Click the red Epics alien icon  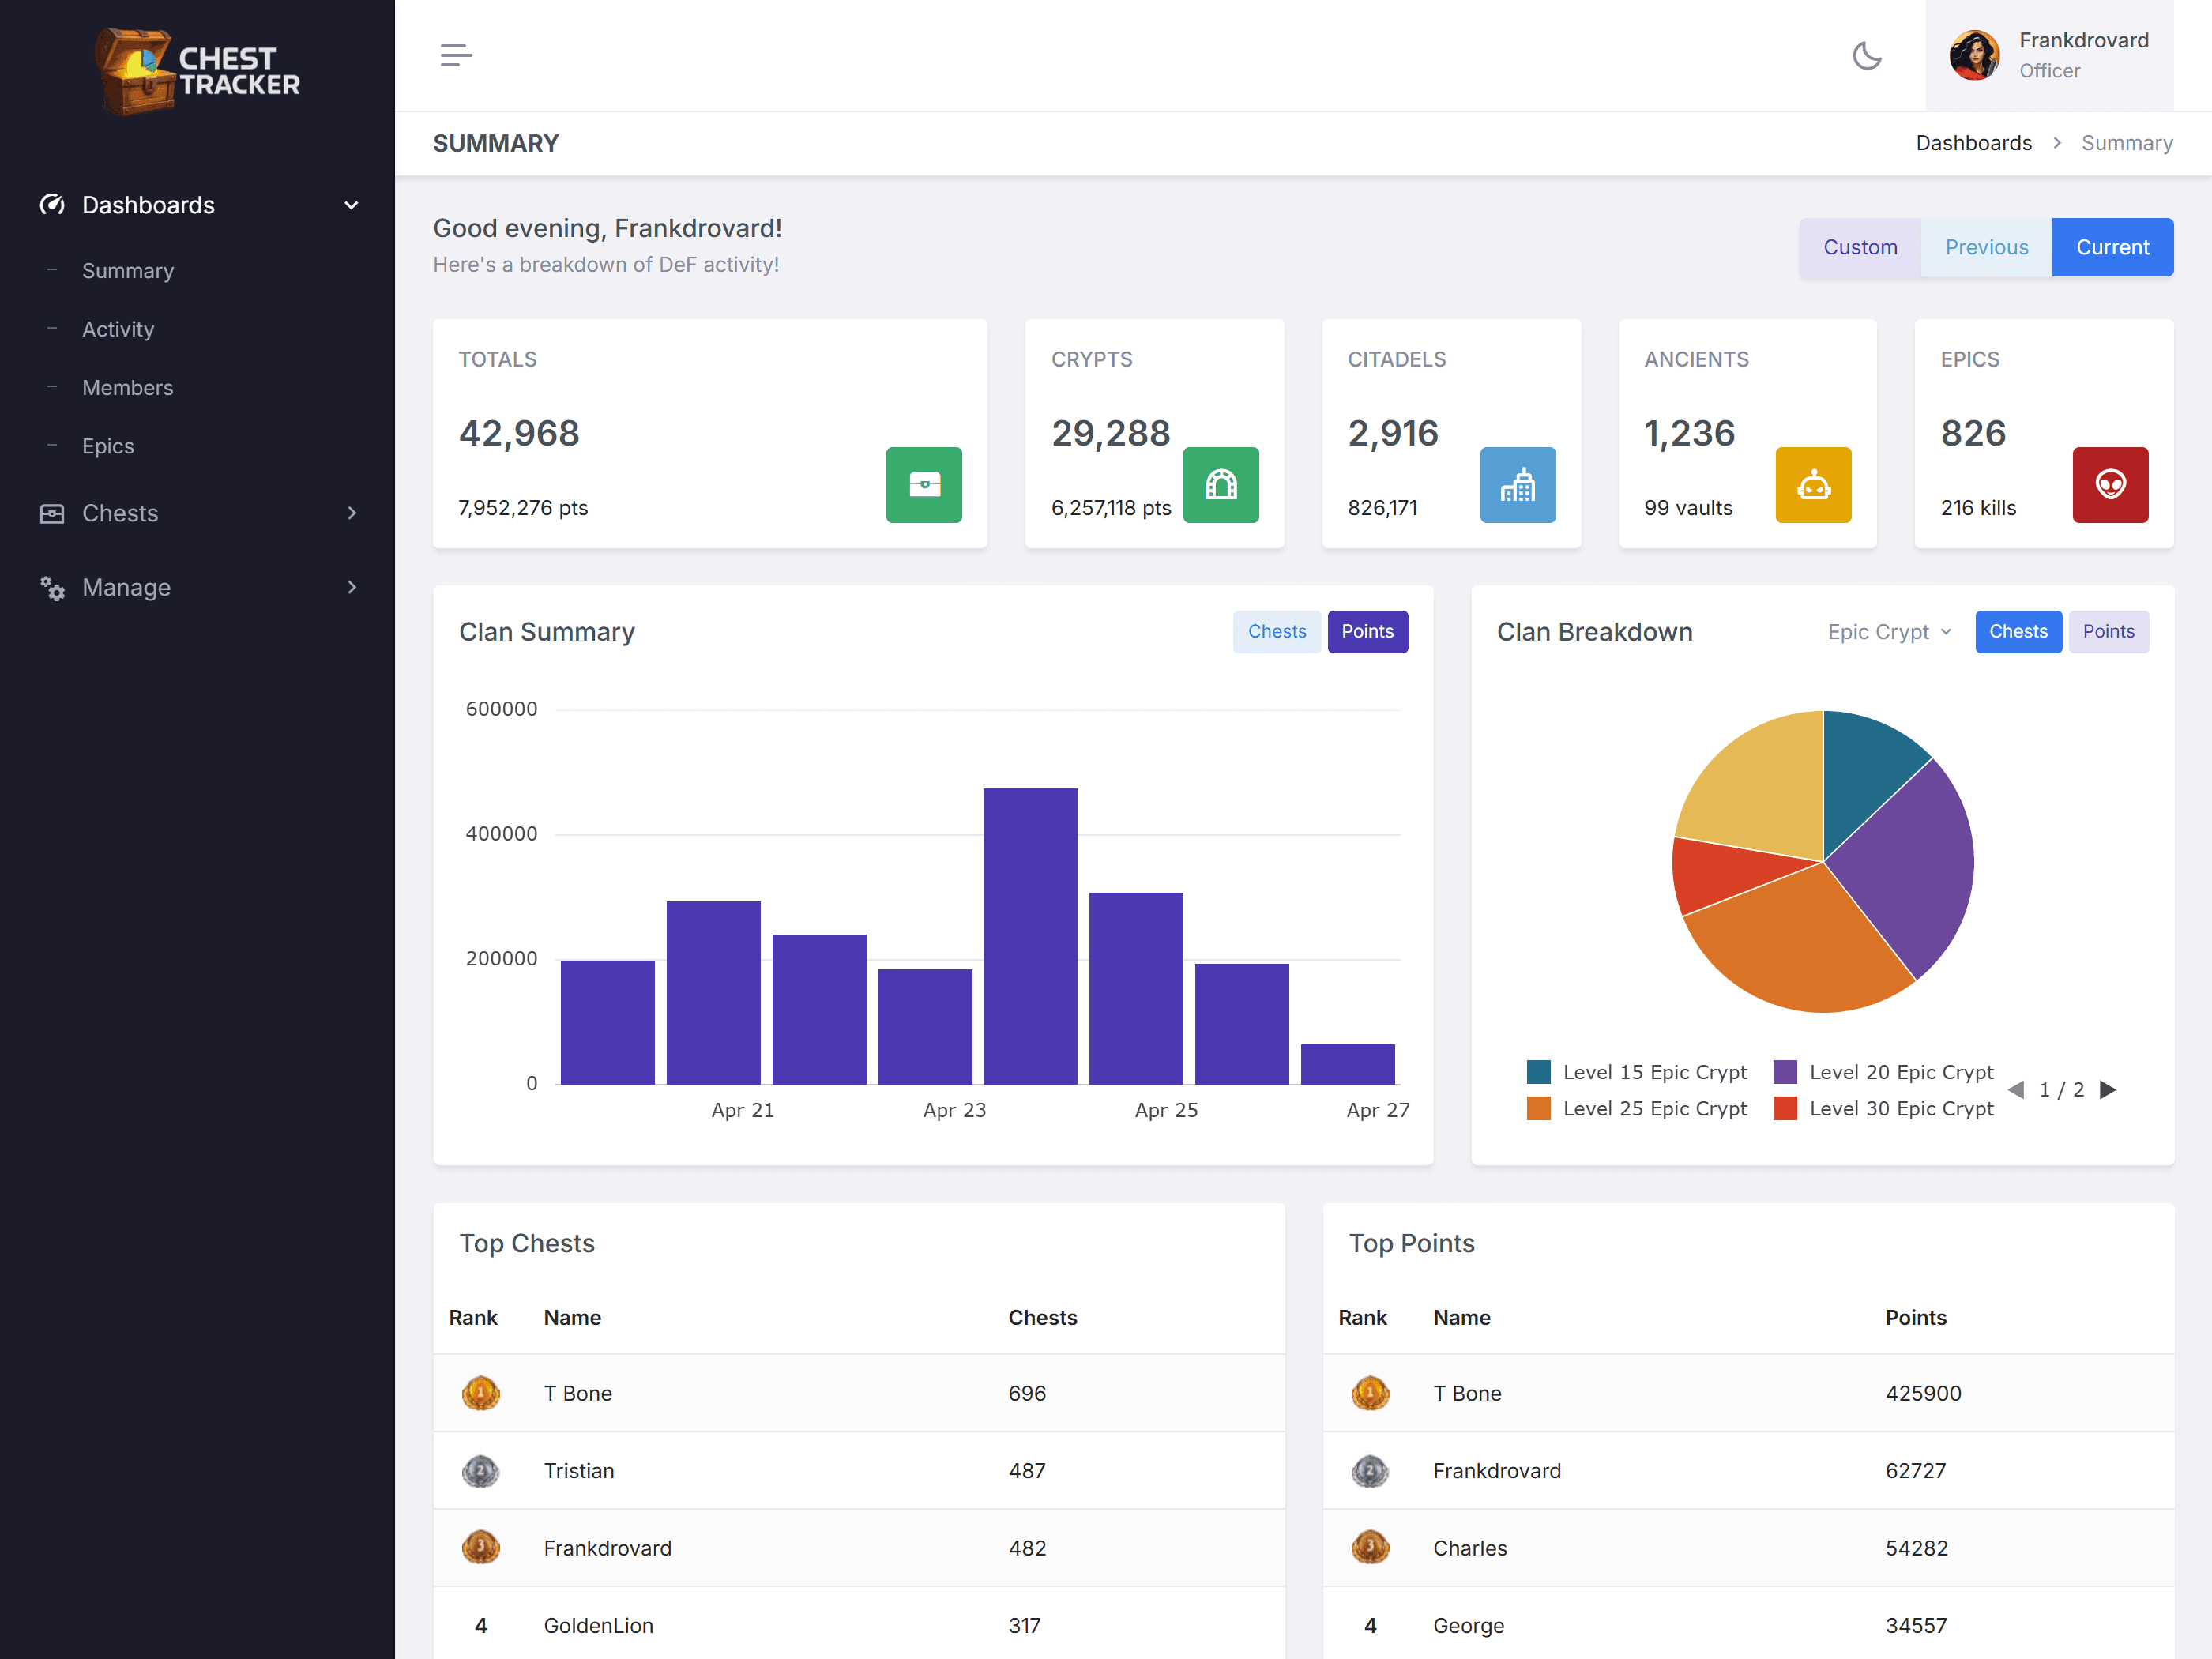2110,485
